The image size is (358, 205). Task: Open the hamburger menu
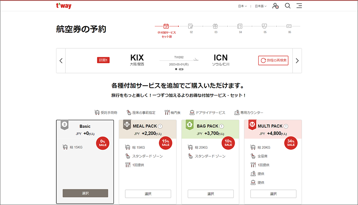click(299, 6)
